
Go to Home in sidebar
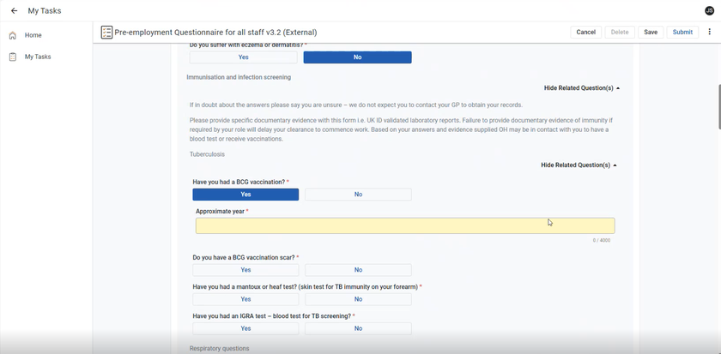[33, 35]
